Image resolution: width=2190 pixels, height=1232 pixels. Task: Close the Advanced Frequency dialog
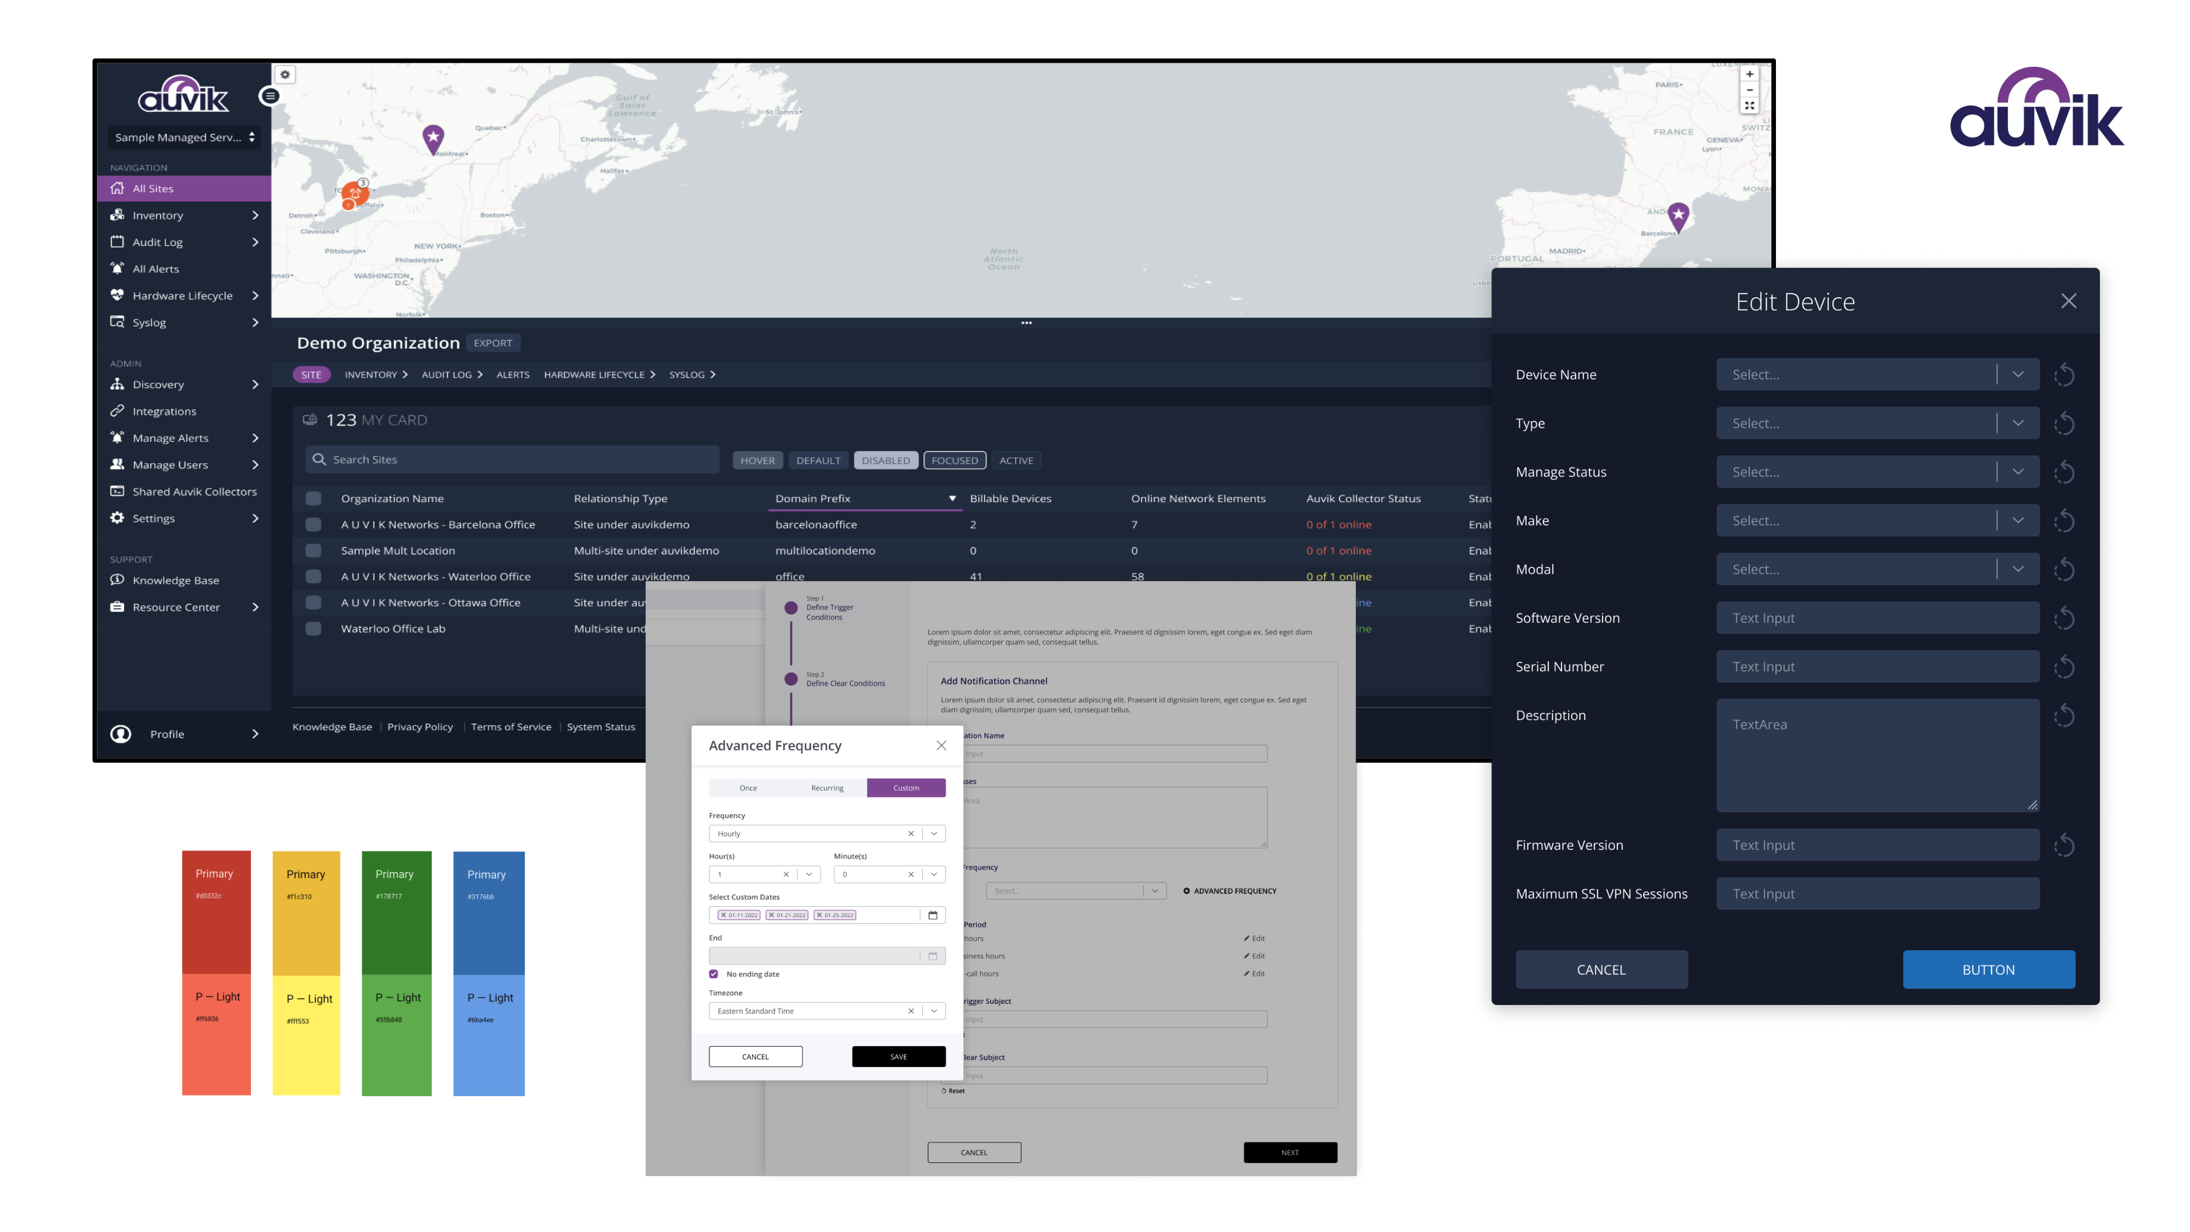(941, 745)
